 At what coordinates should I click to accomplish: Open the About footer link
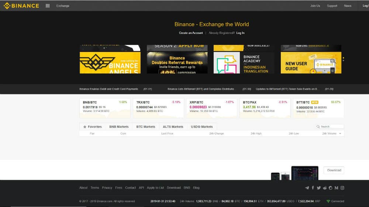coord(83,188)
